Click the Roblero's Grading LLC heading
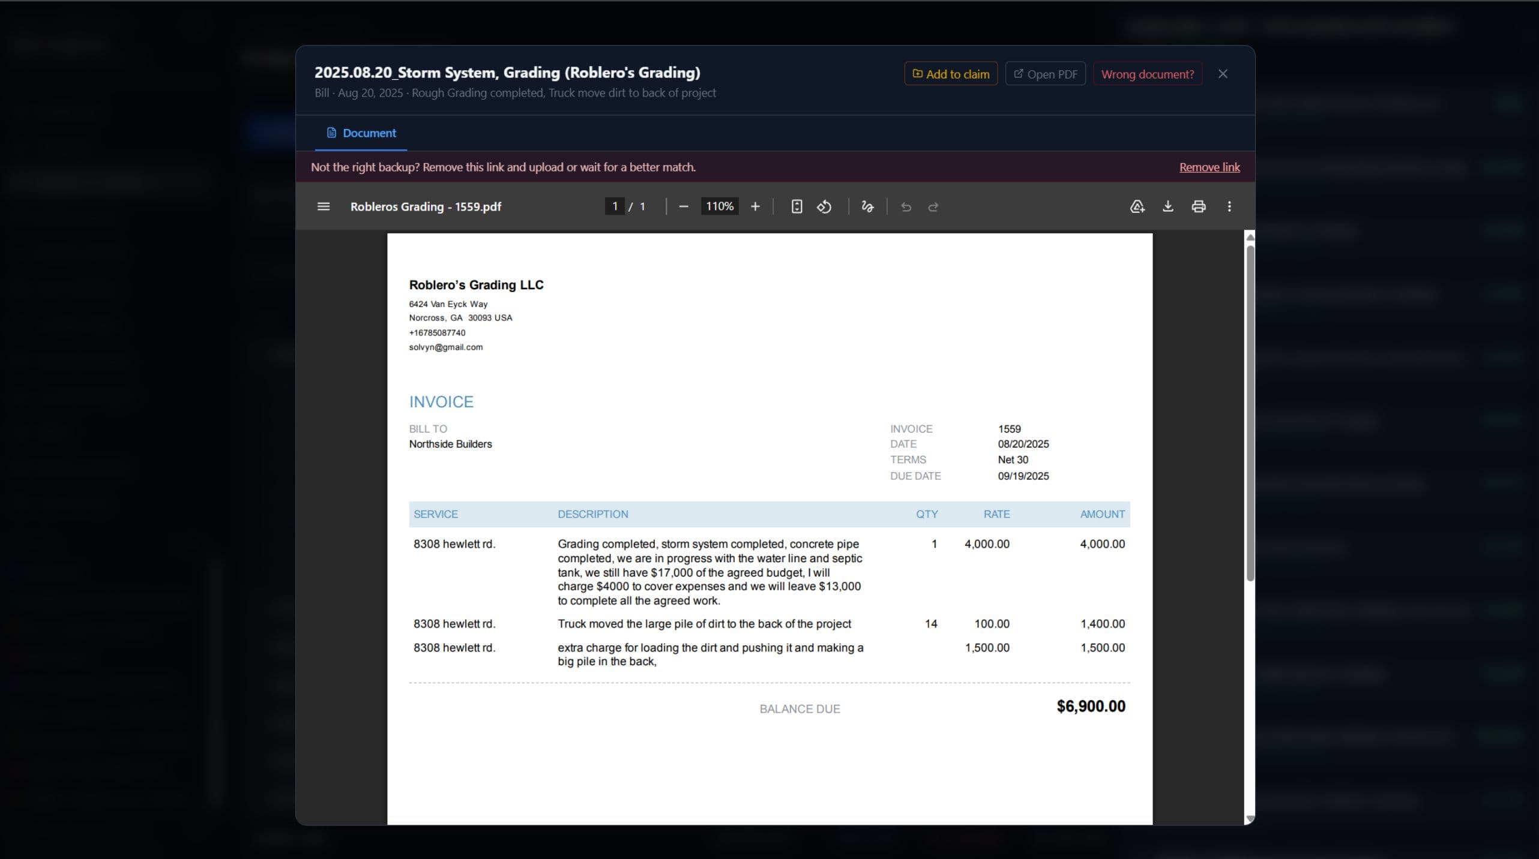The image size is (1539, 859). pyautogui.click(x=476, y=285)
